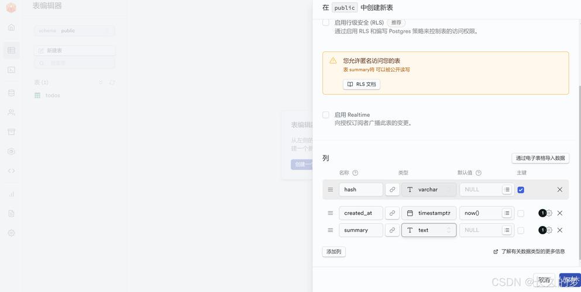Click foreign key link icon for summary
This screenshot has height=292, width=581.
[392, 230]
